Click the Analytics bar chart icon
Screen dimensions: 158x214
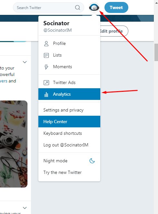pyautogui.click(x=46, y=94)
